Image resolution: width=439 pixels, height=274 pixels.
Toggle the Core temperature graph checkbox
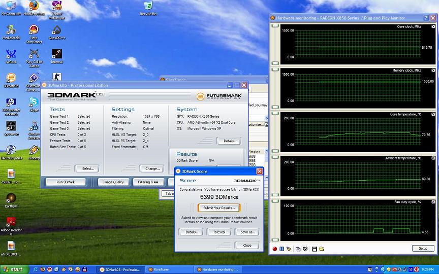[433, 114]
